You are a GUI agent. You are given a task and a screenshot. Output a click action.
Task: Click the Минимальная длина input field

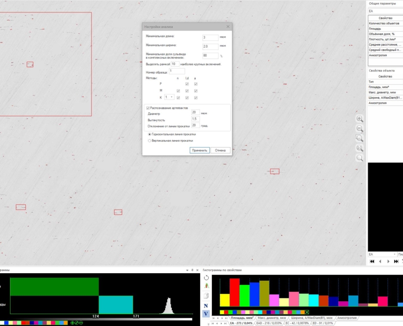pos(210,38)
